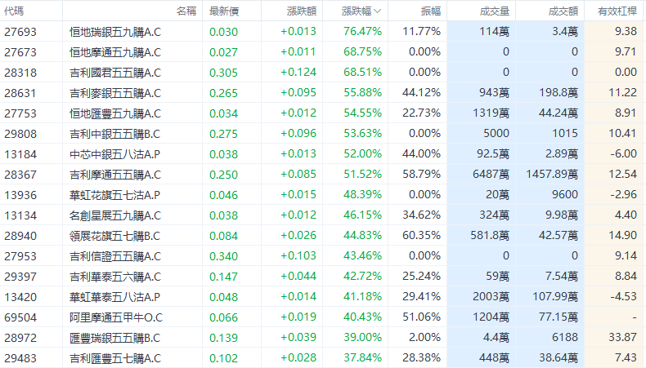This screenshot has height=368, width=646.
Task: Open stock code 27693
Action: coord(20,31)
